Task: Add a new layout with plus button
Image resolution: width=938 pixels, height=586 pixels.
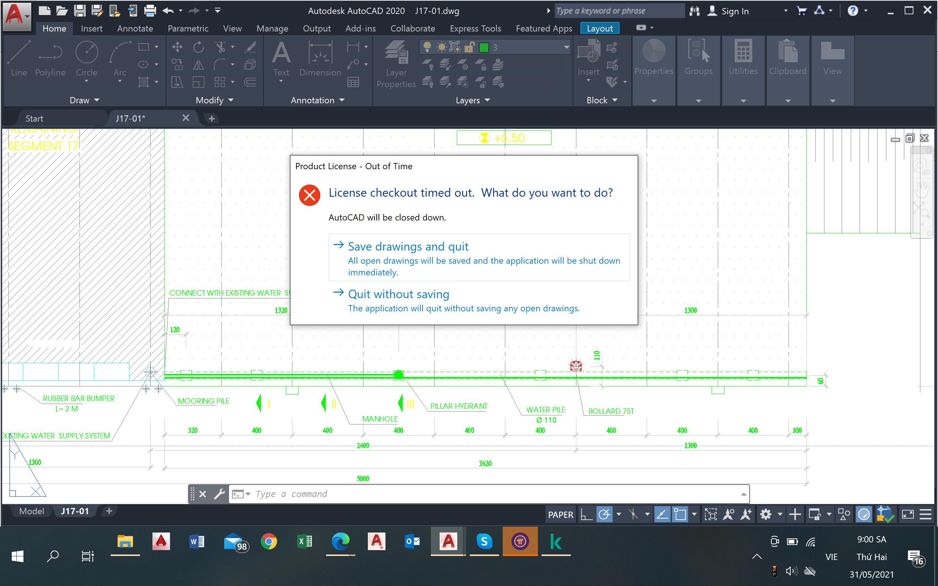Action: click(109, 511)
